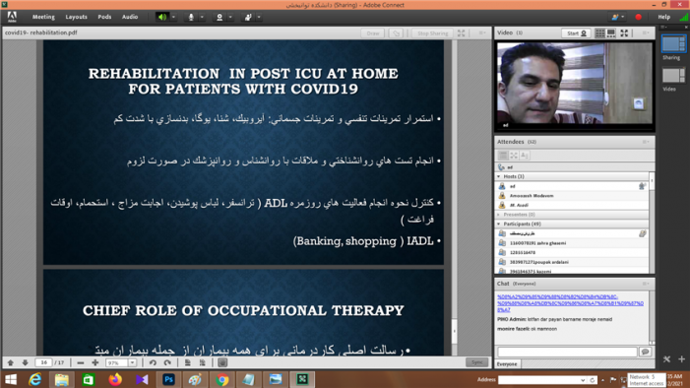This screenshot has height=388, width=690.
Task: Go to previous page with up arrow
Action: (11, 363)
